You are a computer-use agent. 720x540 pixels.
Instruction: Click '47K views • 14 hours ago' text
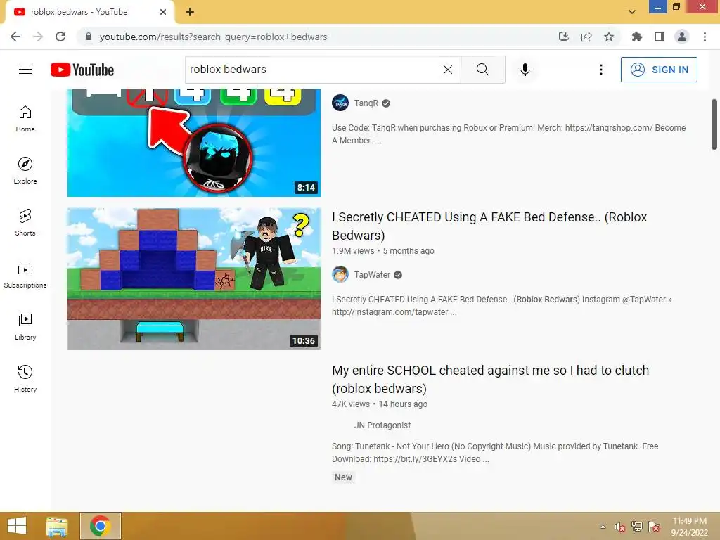pyautogui.click(x=380, y=404)
